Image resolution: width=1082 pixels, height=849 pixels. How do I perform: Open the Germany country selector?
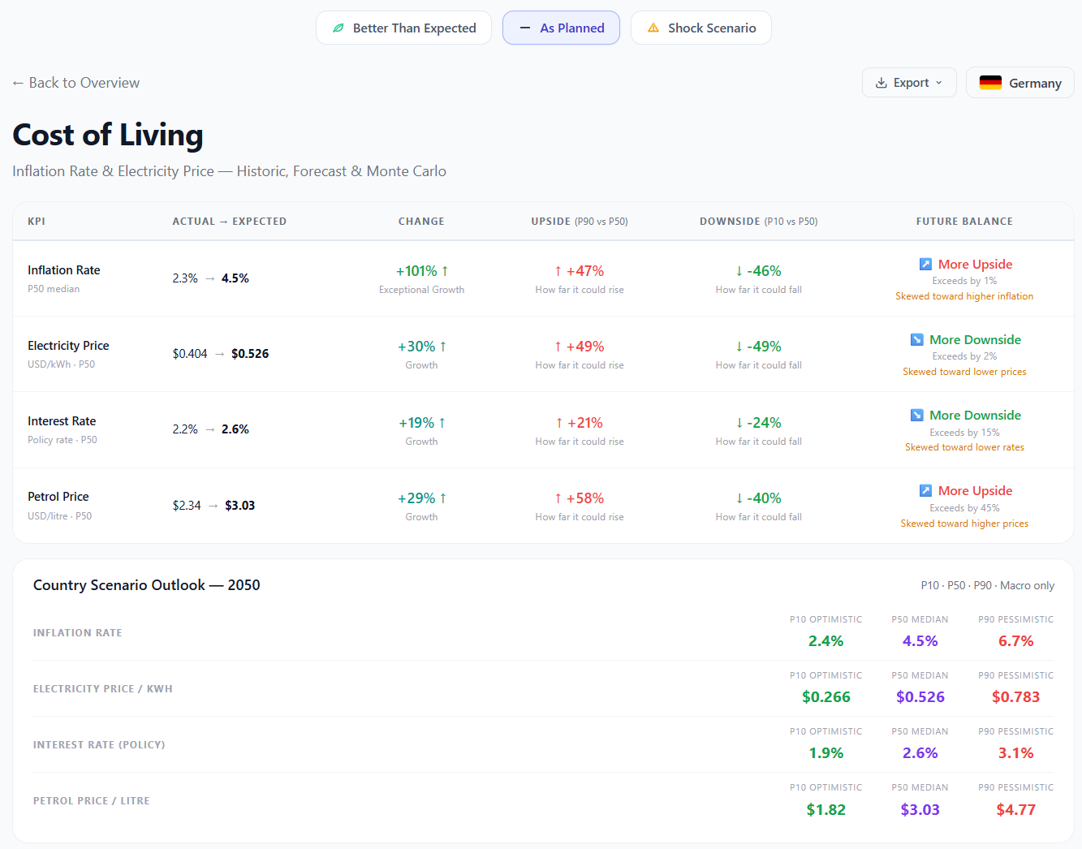(1019, 82)
